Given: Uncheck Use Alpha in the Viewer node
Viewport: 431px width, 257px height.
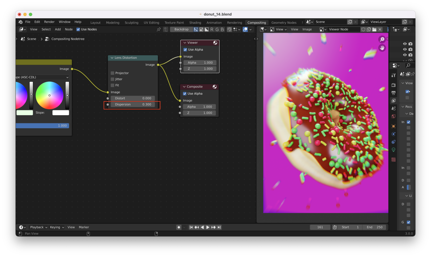Looking at the screenshot, I should (x=185, y=50).
